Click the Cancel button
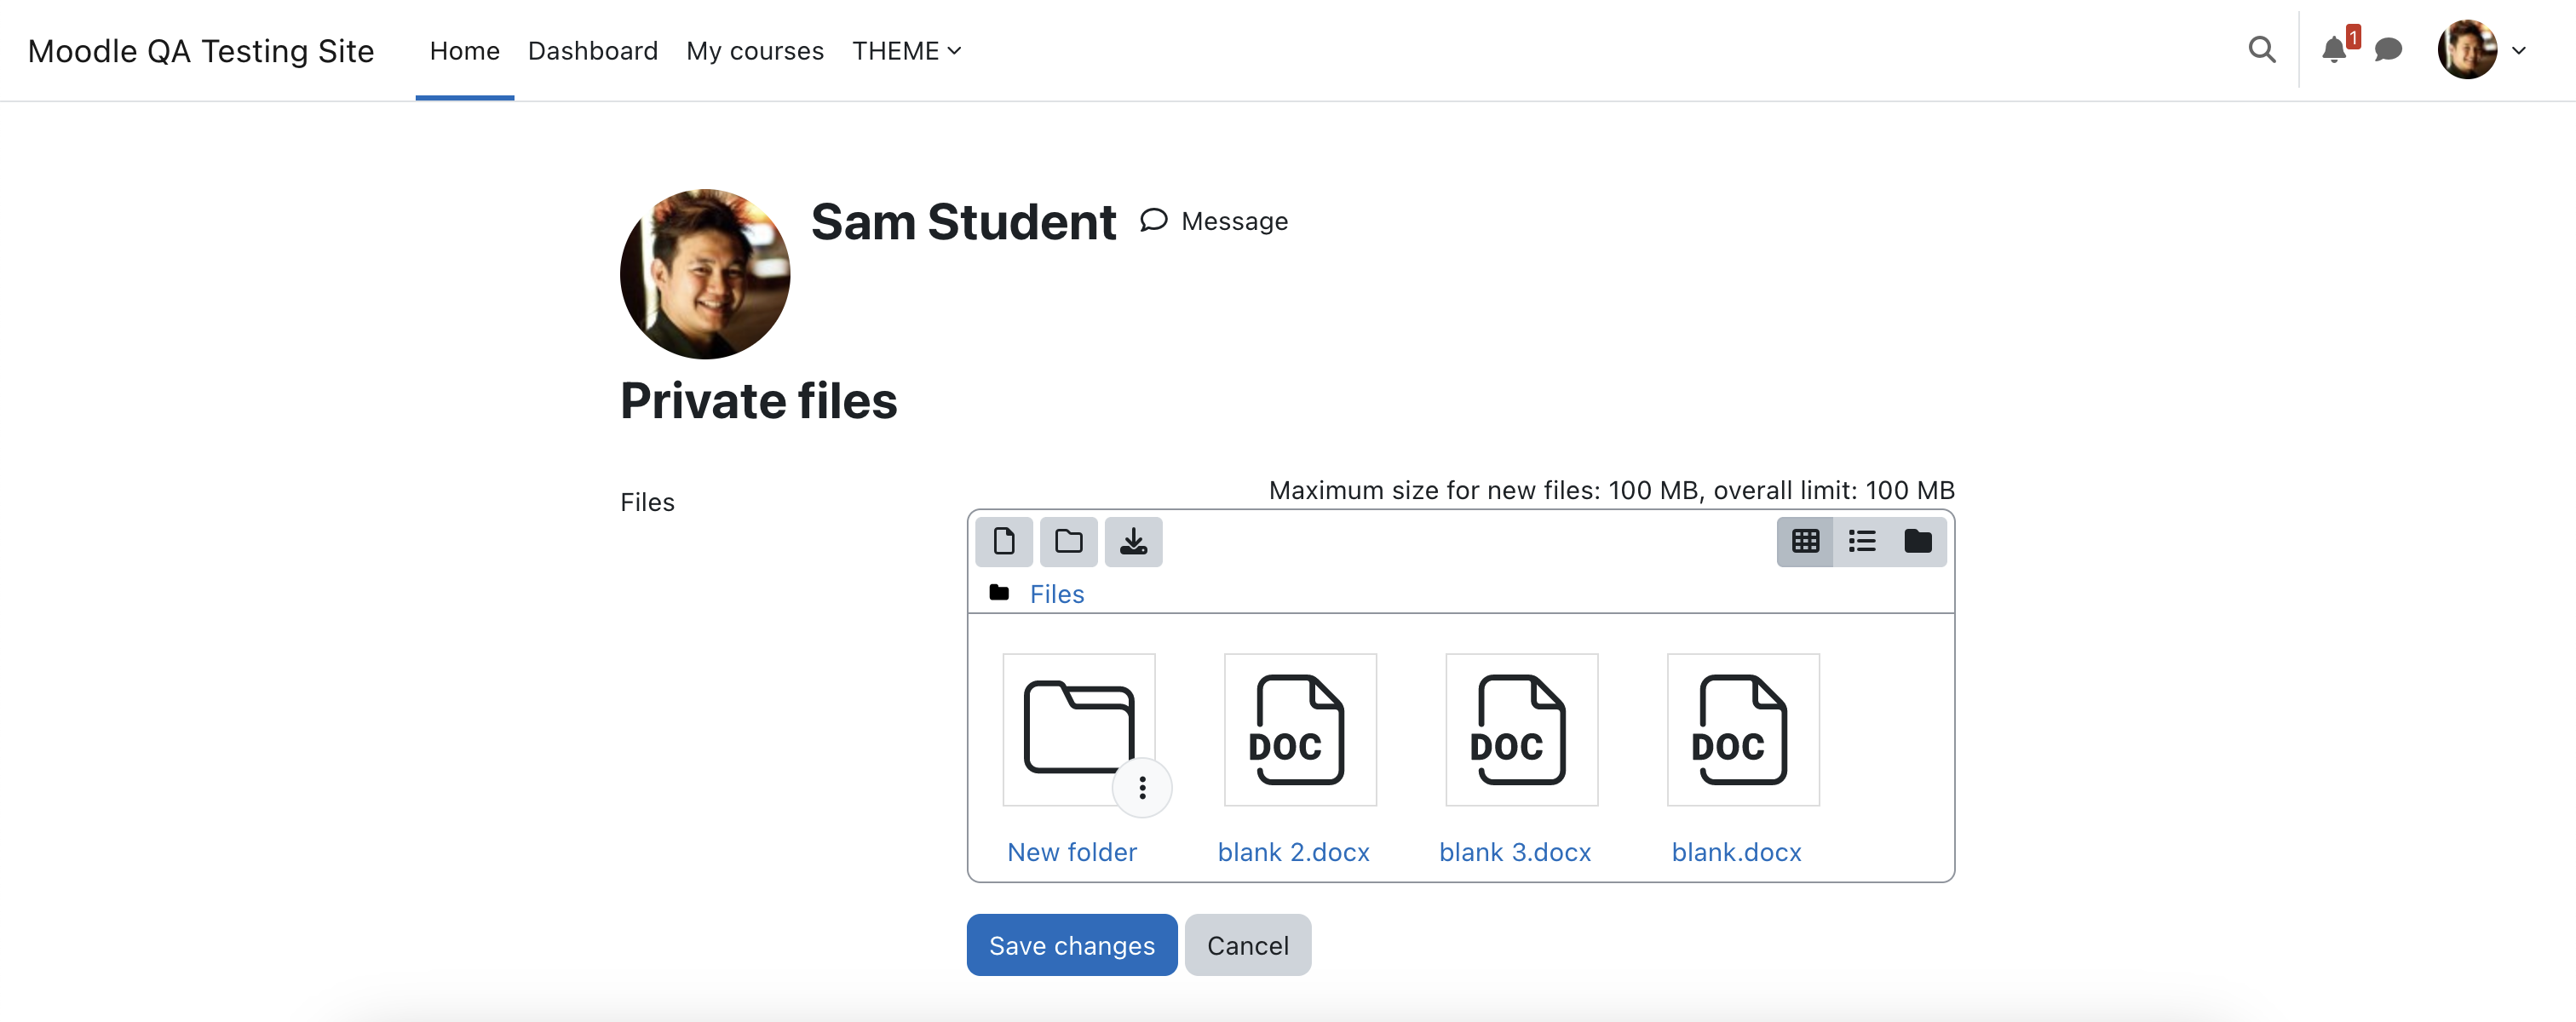Screen dimensions: 2576x1022 point(1248,945)
